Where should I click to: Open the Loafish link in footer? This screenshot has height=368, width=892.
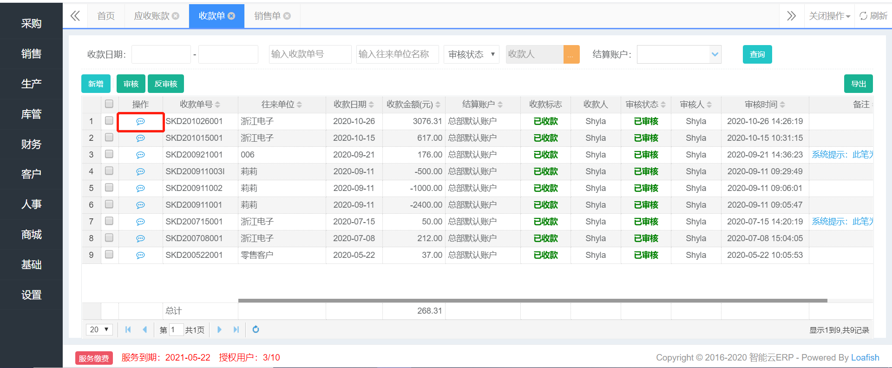click(x=865, y=357)
